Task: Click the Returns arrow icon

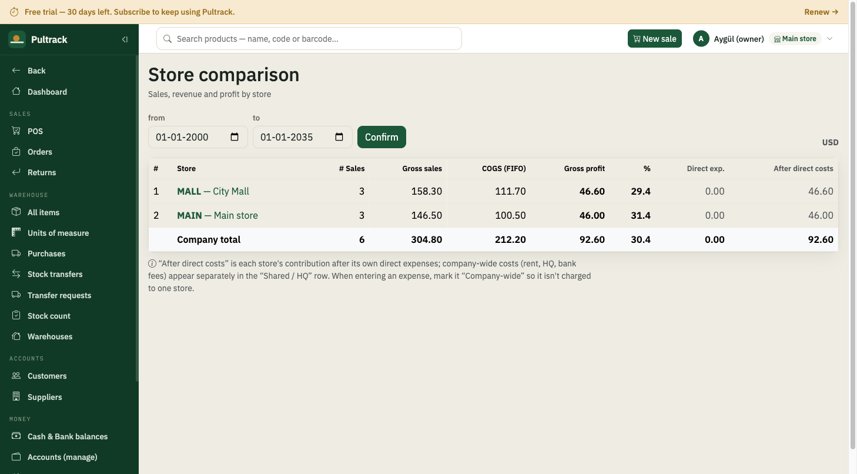Action: point(16,172)
